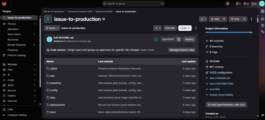Click Add OpenTelemetry with Duo button

point(226,105)
